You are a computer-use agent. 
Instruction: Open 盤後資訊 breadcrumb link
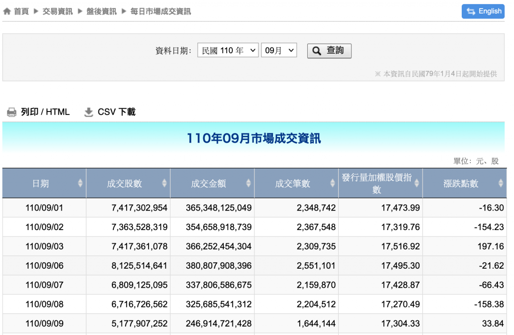tap(101, 12)
